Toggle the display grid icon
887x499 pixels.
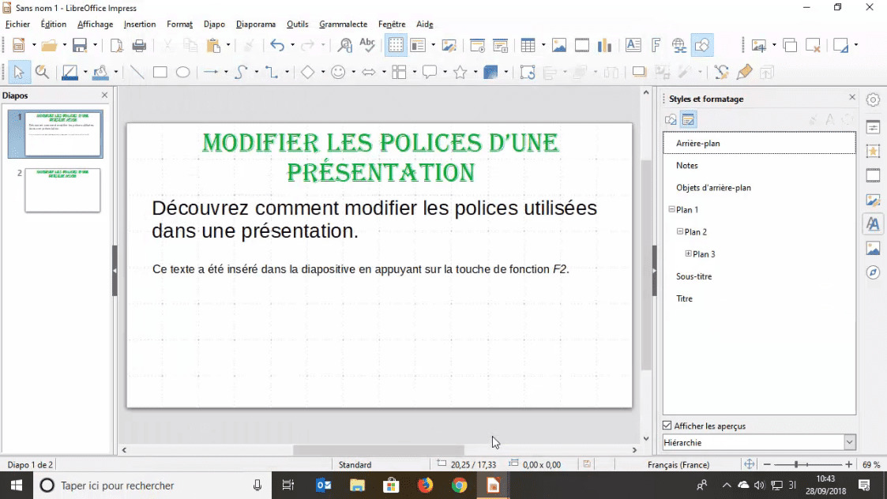click(396, 45)
